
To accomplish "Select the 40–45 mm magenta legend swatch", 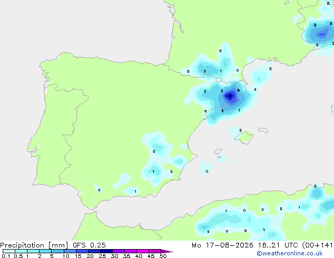I will coord(143,251).
